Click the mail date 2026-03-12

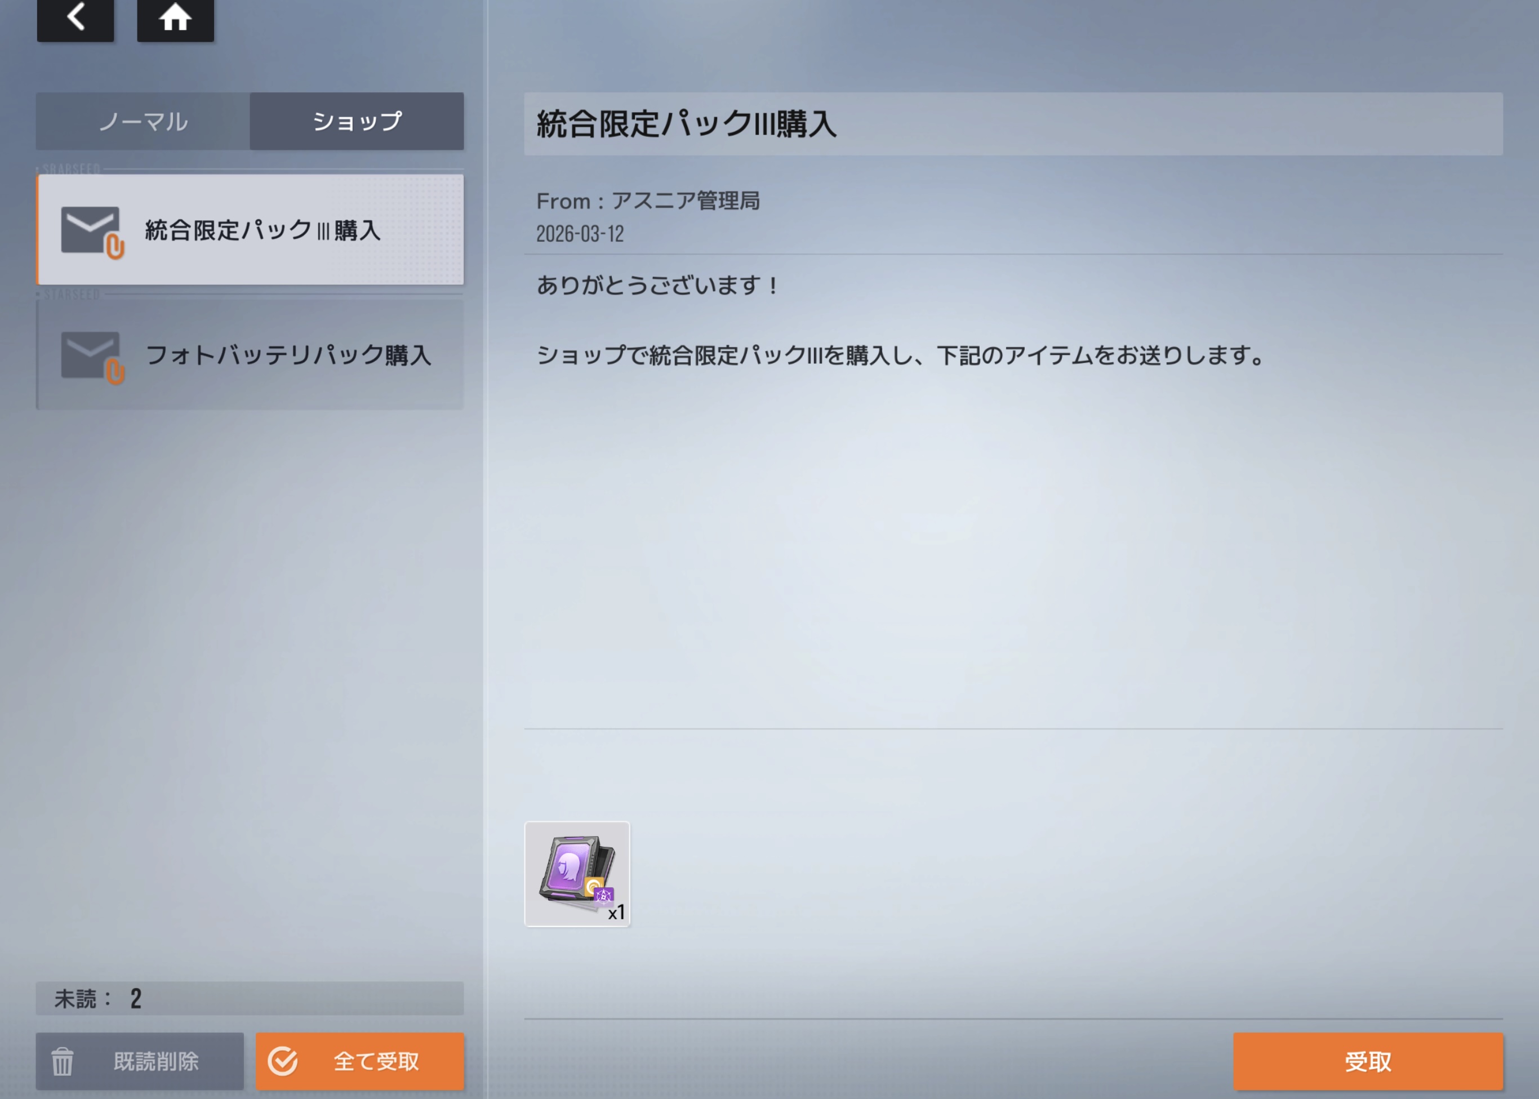580,234
